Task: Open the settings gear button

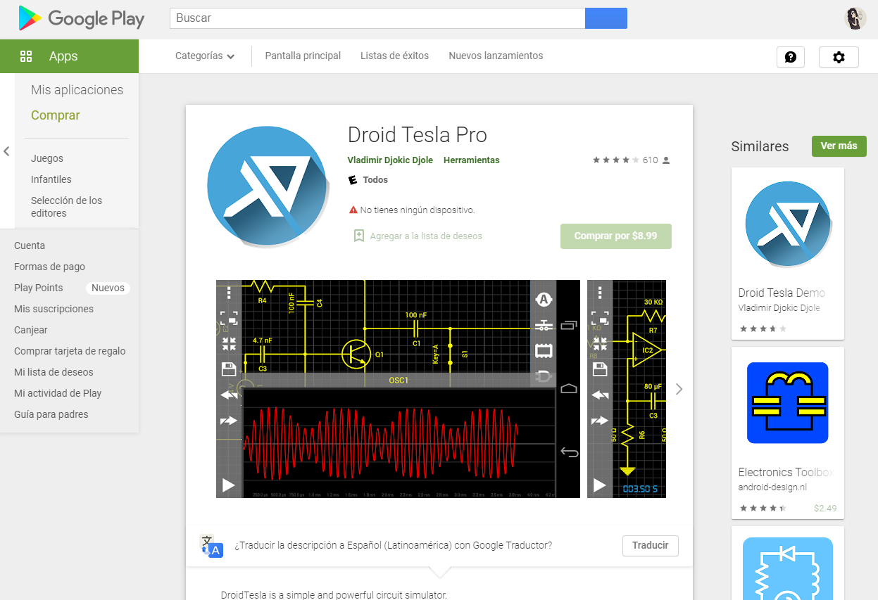Action: (839, 57)
